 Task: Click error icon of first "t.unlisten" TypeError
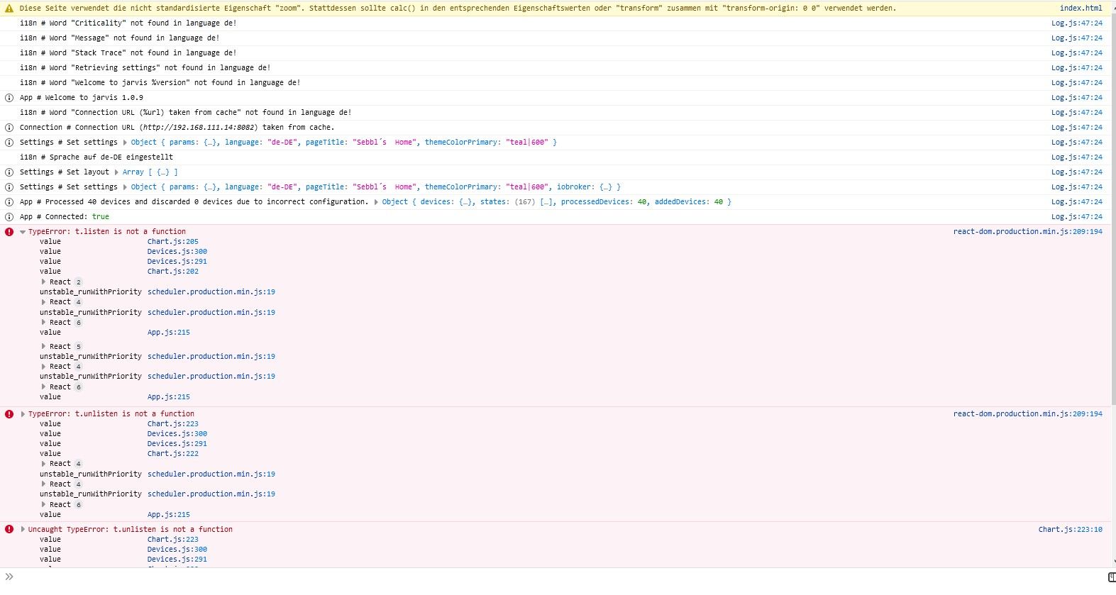click(x=9, y=414)
